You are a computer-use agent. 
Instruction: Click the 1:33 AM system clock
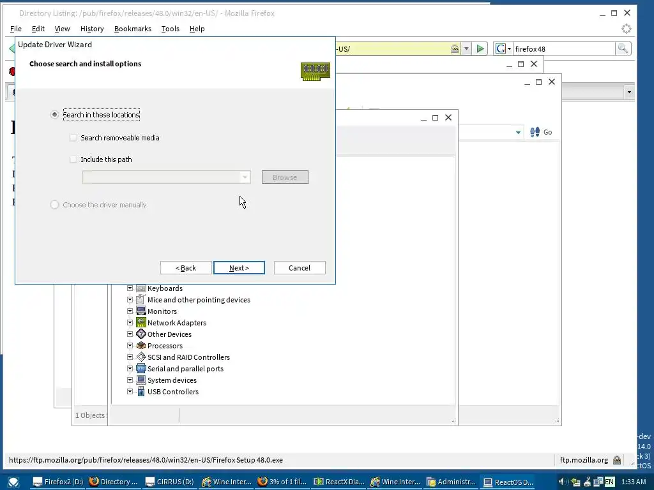click(x=633, y=482)
